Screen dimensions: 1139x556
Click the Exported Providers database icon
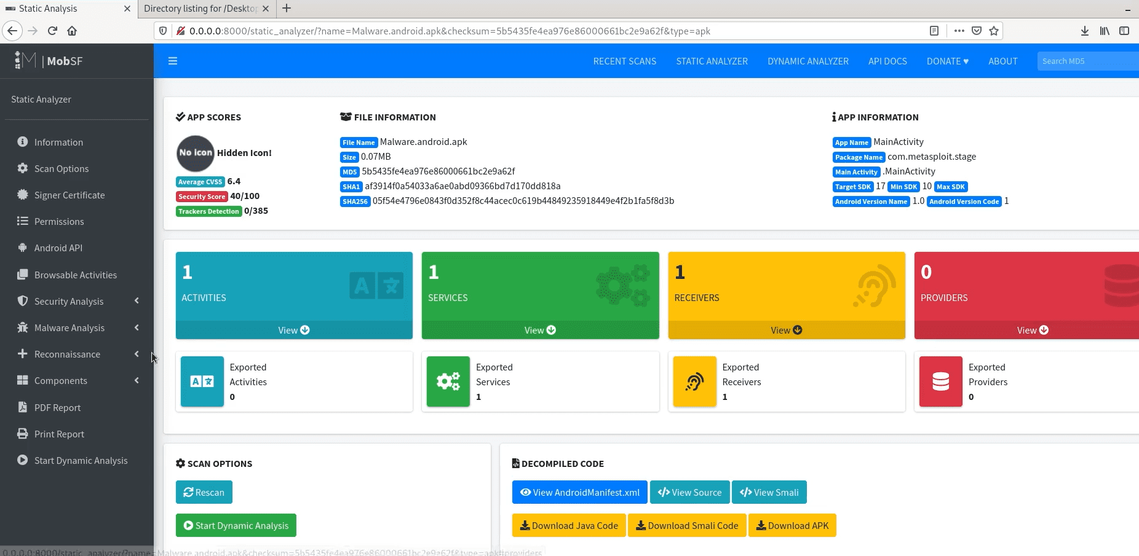pyautogui.click(x=940, y=382)
